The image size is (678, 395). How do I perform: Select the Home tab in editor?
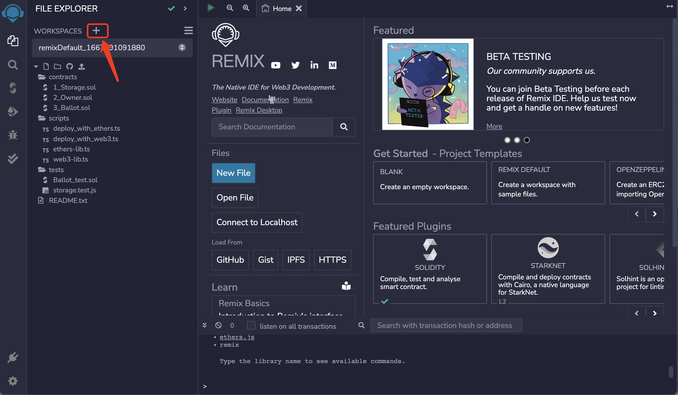(281, 9)
